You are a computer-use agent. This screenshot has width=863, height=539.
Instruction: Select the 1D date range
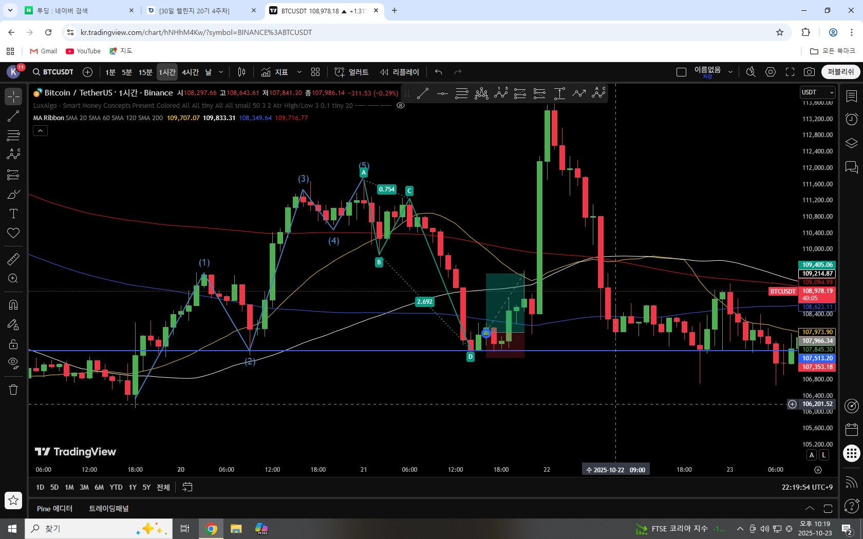(40, 487)
